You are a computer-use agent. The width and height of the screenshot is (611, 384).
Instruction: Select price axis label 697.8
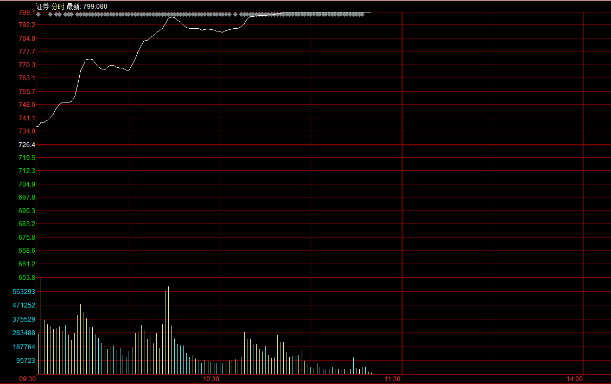[27, 197]
